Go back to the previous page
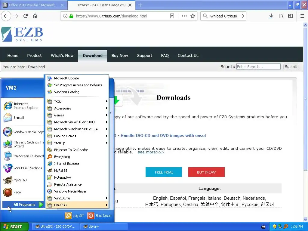This screenshot has height=231, width=308. pyautogui.click(x=6, y=16)
